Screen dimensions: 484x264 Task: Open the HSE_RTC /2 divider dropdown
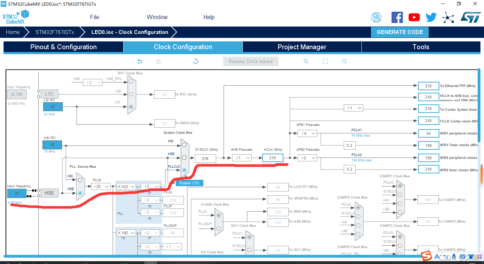[93, 82]
